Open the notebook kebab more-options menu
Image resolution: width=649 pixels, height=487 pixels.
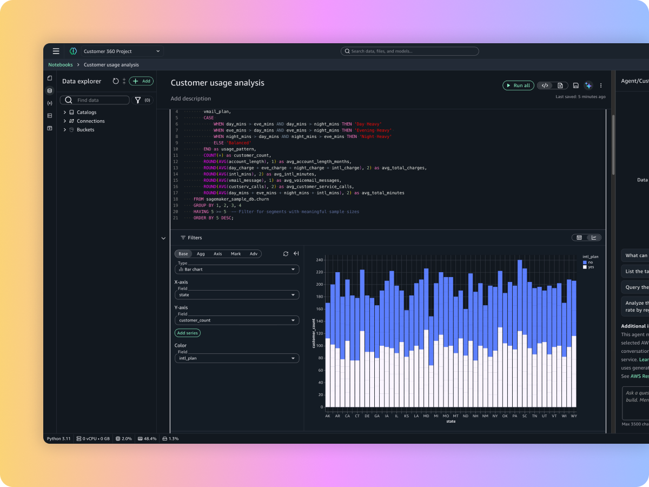[600, 85]
